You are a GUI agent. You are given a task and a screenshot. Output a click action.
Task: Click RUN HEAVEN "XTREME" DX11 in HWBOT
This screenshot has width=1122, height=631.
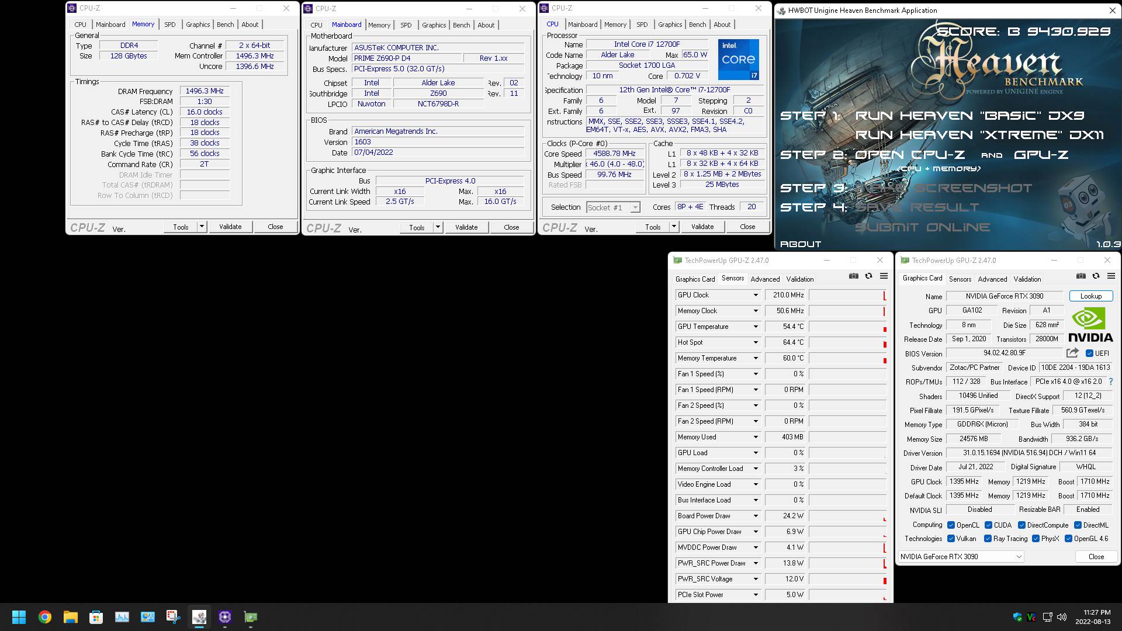(979, 135)
